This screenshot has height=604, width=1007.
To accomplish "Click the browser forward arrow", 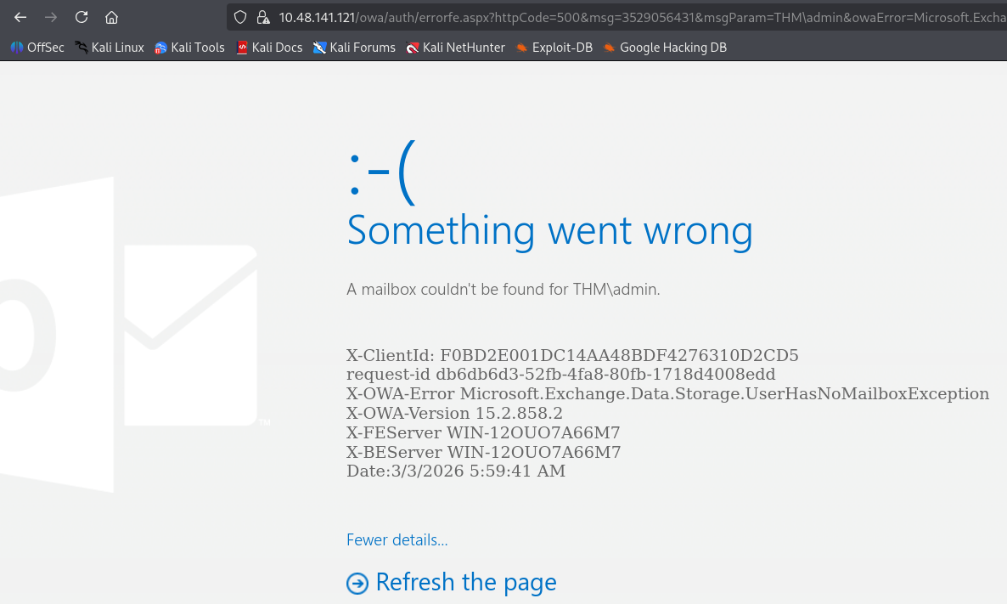I will [51, 17].
